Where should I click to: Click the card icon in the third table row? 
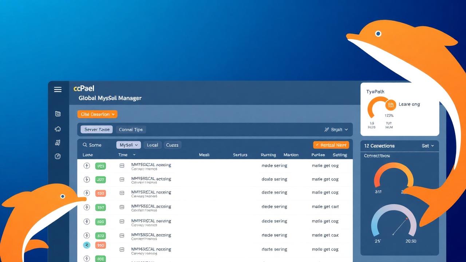pos(122,193)
